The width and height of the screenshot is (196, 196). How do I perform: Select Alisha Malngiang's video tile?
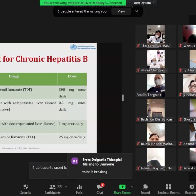coord(156,59)
